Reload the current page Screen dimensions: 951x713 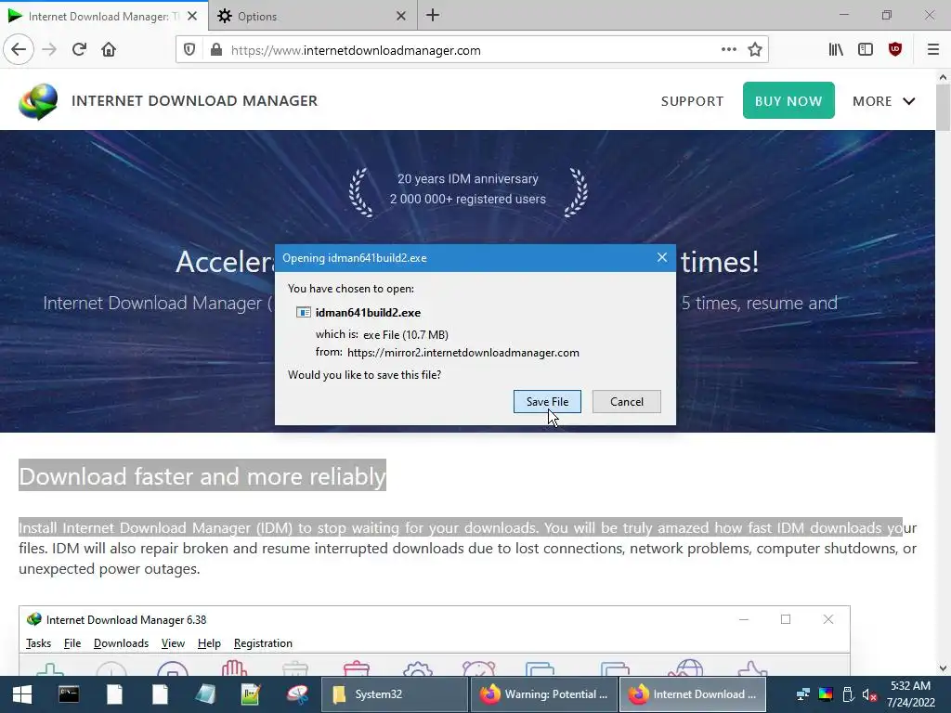click(80, 49)
